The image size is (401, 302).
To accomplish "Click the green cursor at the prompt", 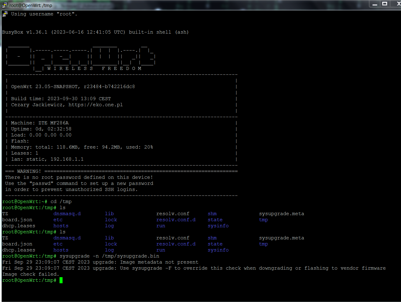I will coord(61,280).
